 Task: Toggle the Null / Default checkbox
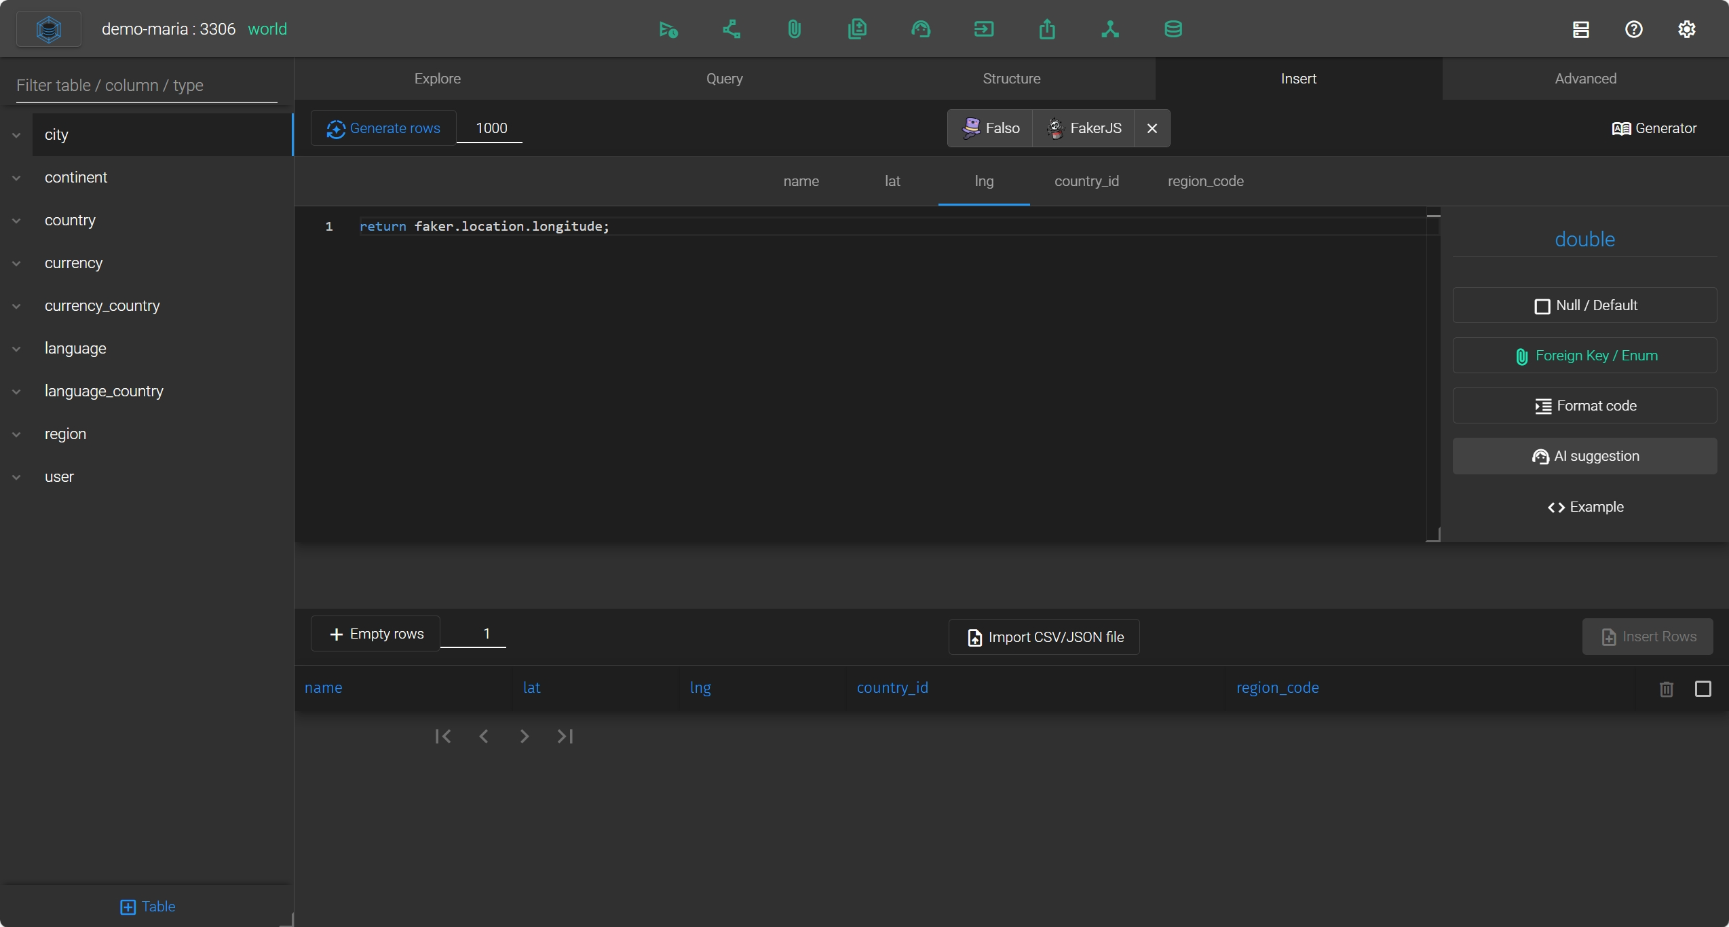tap(1542, 306)
